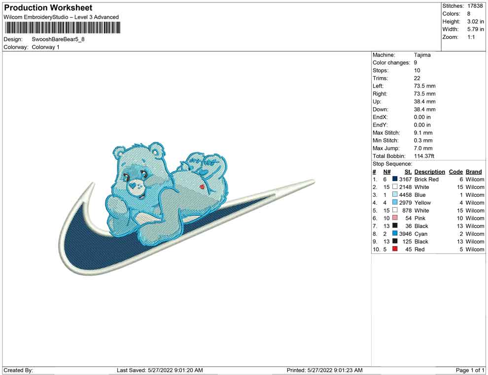
Task: Select the White swatch with 878 stitches
Action: tap(395, 210)
